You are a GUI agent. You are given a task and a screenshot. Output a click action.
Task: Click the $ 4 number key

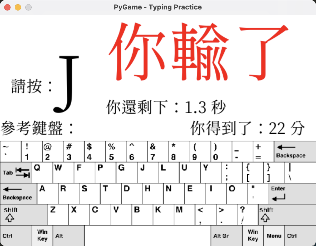point(95,152)
